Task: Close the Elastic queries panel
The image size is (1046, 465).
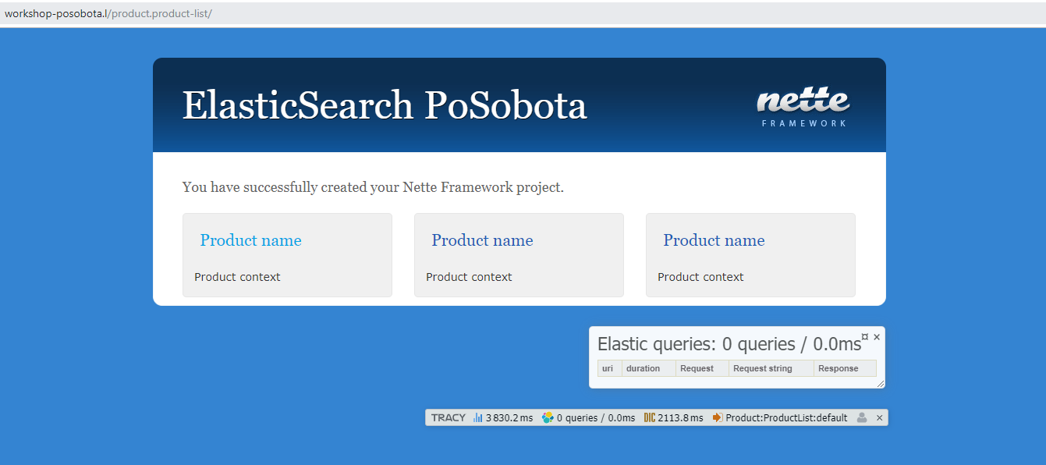Action: 877,337
